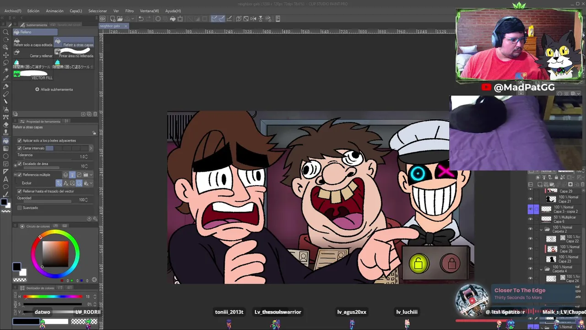
Task: Select the Airbrush tool
Action: (x=6, y=110)
